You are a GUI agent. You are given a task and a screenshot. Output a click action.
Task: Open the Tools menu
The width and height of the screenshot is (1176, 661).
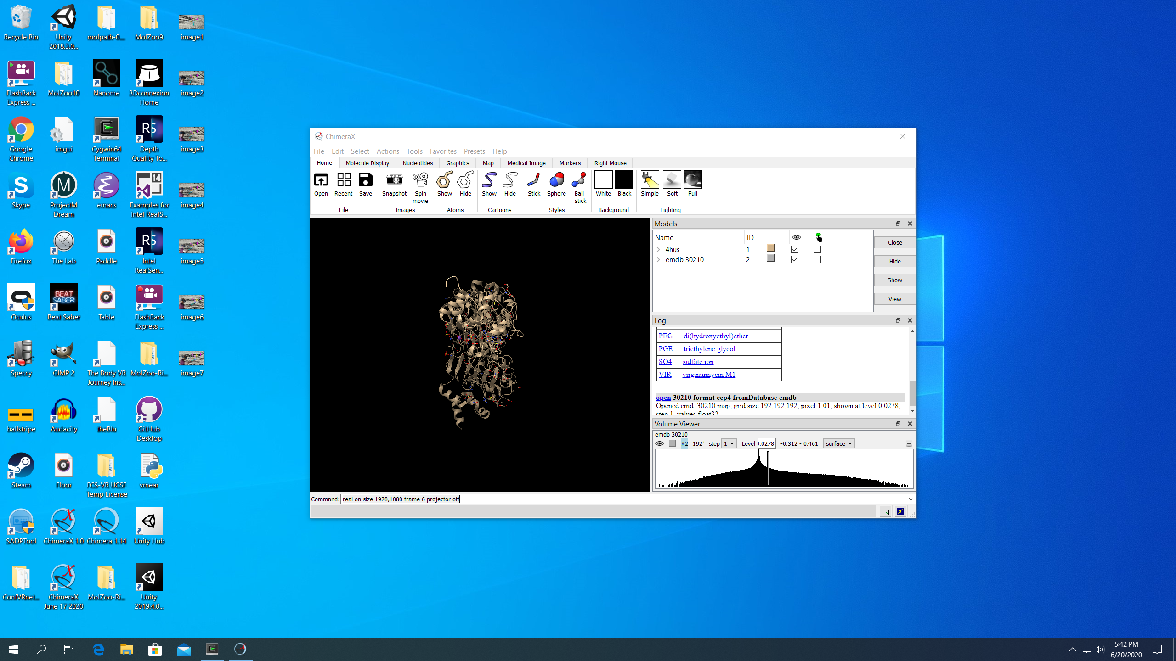tap(414, 151)
